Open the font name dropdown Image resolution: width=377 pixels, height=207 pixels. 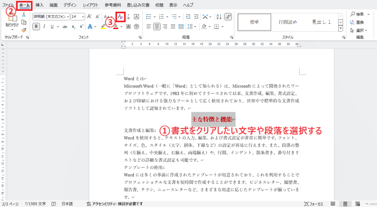(x=68, y=17)
